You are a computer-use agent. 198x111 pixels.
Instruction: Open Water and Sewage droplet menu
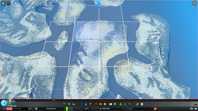point(86,104)
